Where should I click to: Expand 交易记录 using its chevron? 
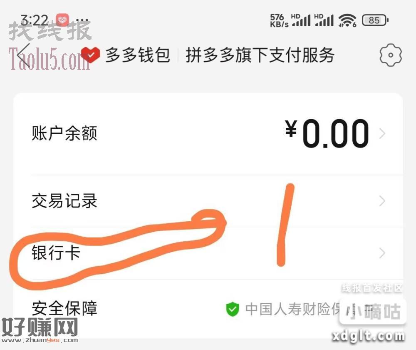coord(382,201)
